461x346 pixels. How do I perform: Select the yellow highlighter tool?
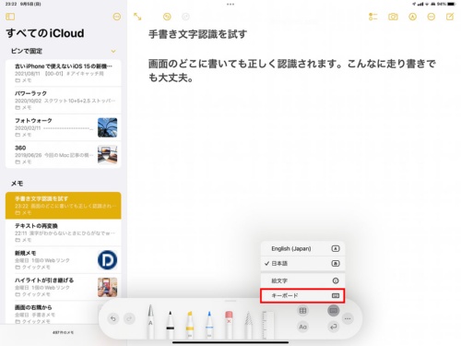tap(190, 325)
